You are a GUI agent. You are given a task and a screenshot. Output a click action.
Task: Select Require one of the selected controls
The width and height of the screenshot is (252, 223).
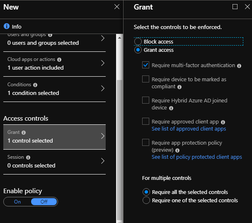coord(146,200)
